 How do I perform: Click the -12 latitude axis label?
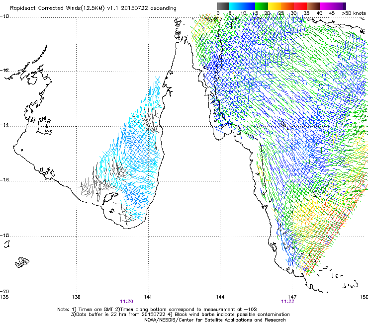coord(4,71)
